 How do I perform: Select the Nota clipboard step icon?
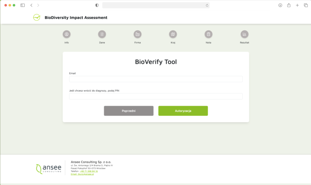[208, 34]
